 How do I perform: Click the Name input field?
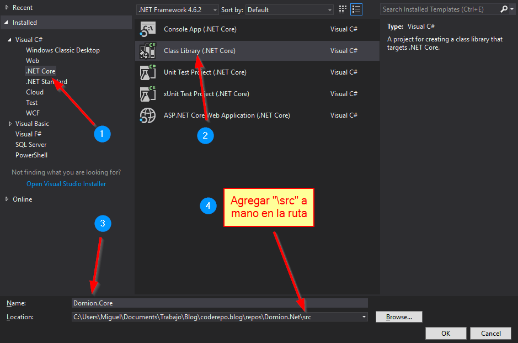220,303
